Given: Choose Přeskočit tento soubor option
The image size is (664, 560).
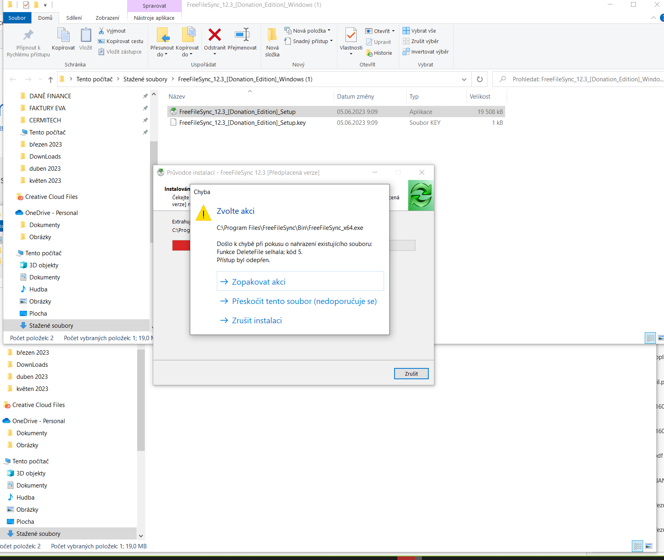Looking at the screenshot, I should point(300,301).
